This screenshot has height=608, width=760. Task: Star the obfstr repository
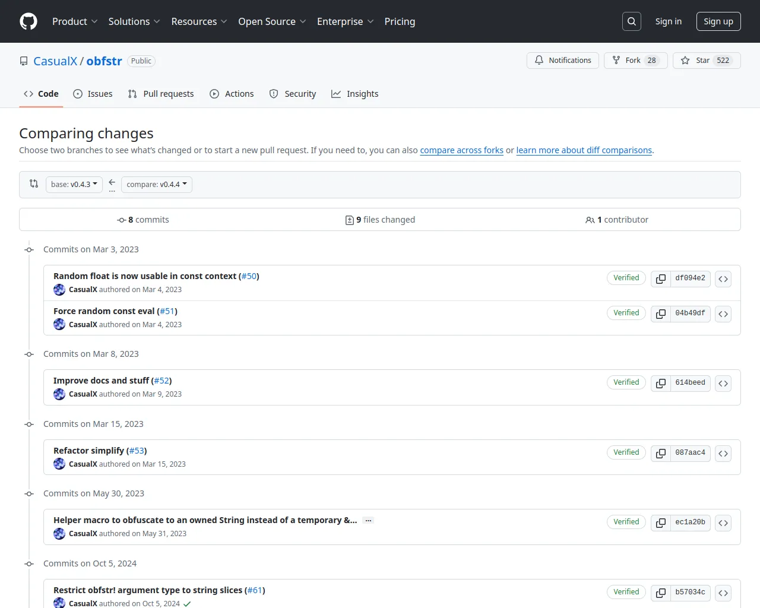pos(707,61)
